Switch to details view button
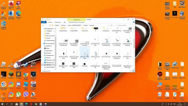Screen dimensions: 188x106 tap(131, 71)
